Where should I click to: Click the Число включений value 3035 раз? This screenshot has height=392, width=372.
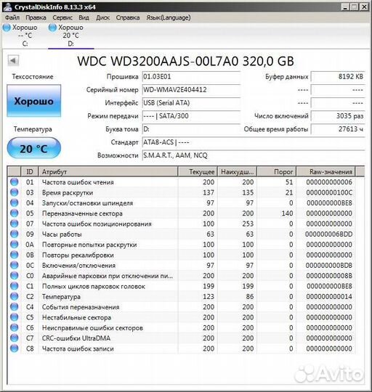pyautogui.click(x=338, y=116)
